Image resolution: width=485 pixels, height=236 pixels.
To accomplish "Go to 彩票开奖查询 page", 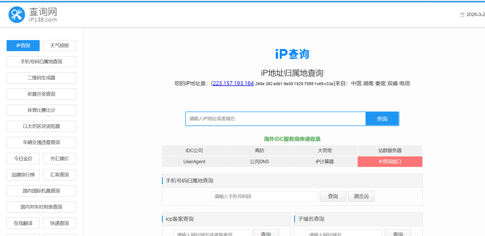I will coord(41,94).
